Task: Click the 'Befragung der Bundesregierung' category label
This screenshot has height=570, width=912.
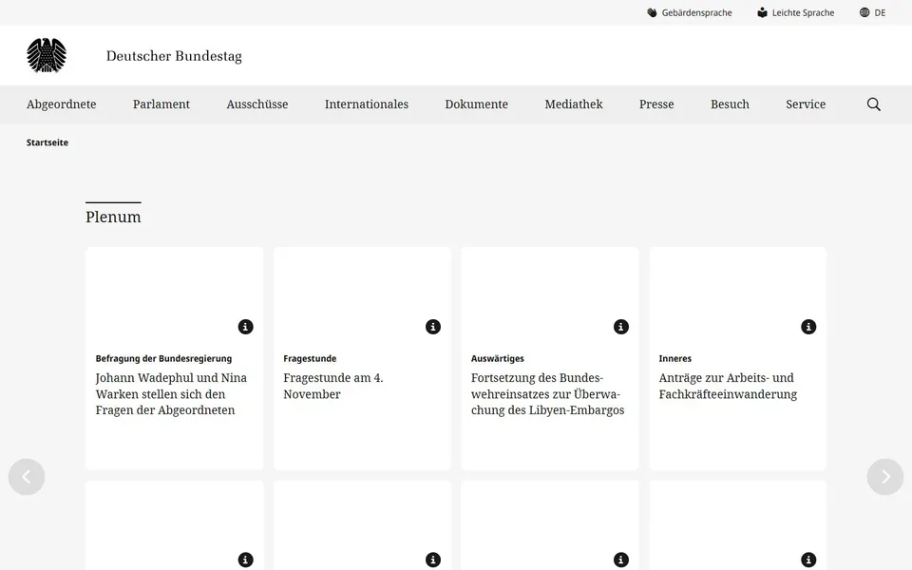Action: [163, 358]
